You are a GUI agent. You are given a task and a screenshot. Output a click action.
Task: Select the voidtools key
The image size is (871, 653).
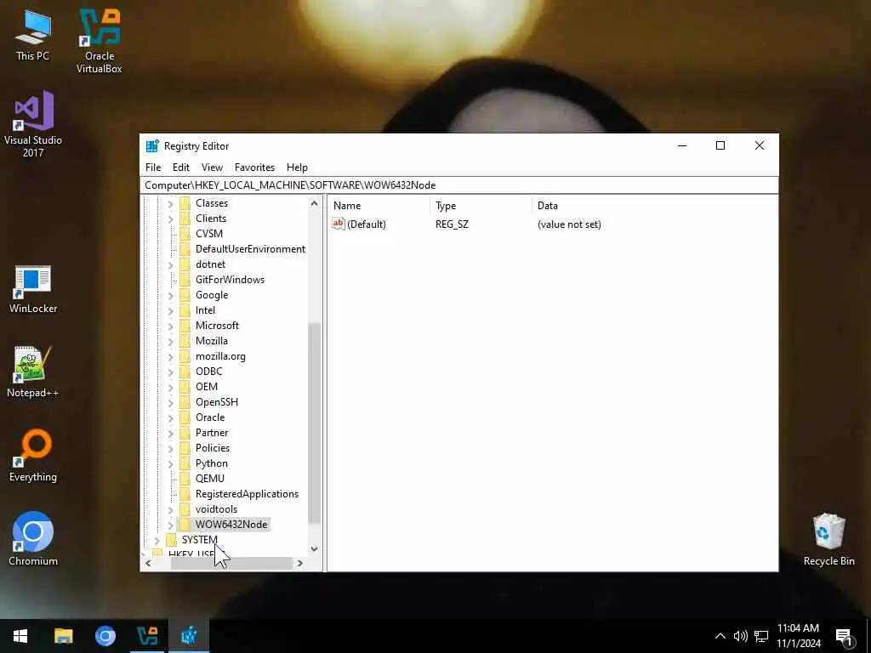click(216, 509)
